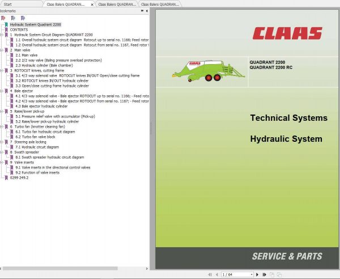Click the single page view icon
Image resolution: width=340 pixels, height=279 pixels.
272,274
